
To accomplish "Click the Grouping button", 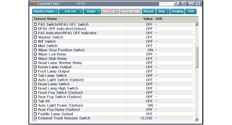I will 177,11.
